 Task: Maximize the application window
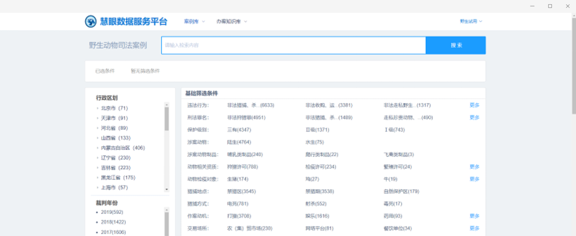550,6
